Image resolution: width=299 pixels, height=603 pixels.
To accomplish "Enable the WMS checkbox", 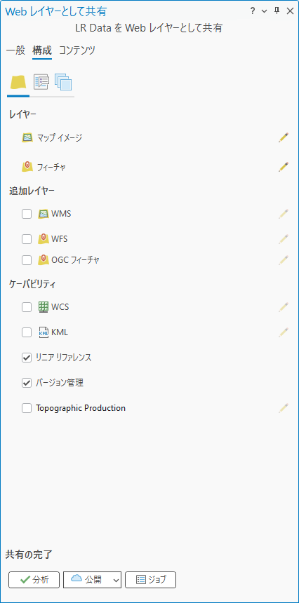I will point(27,214).
